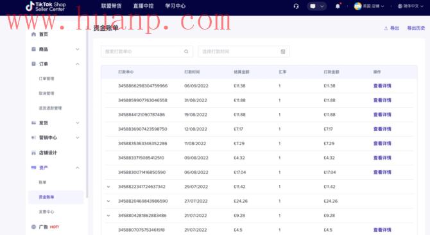Select the highlighted 资金账单 sidebar item
Viewport: 430px width, 235px height.
(x=56, y=197)
